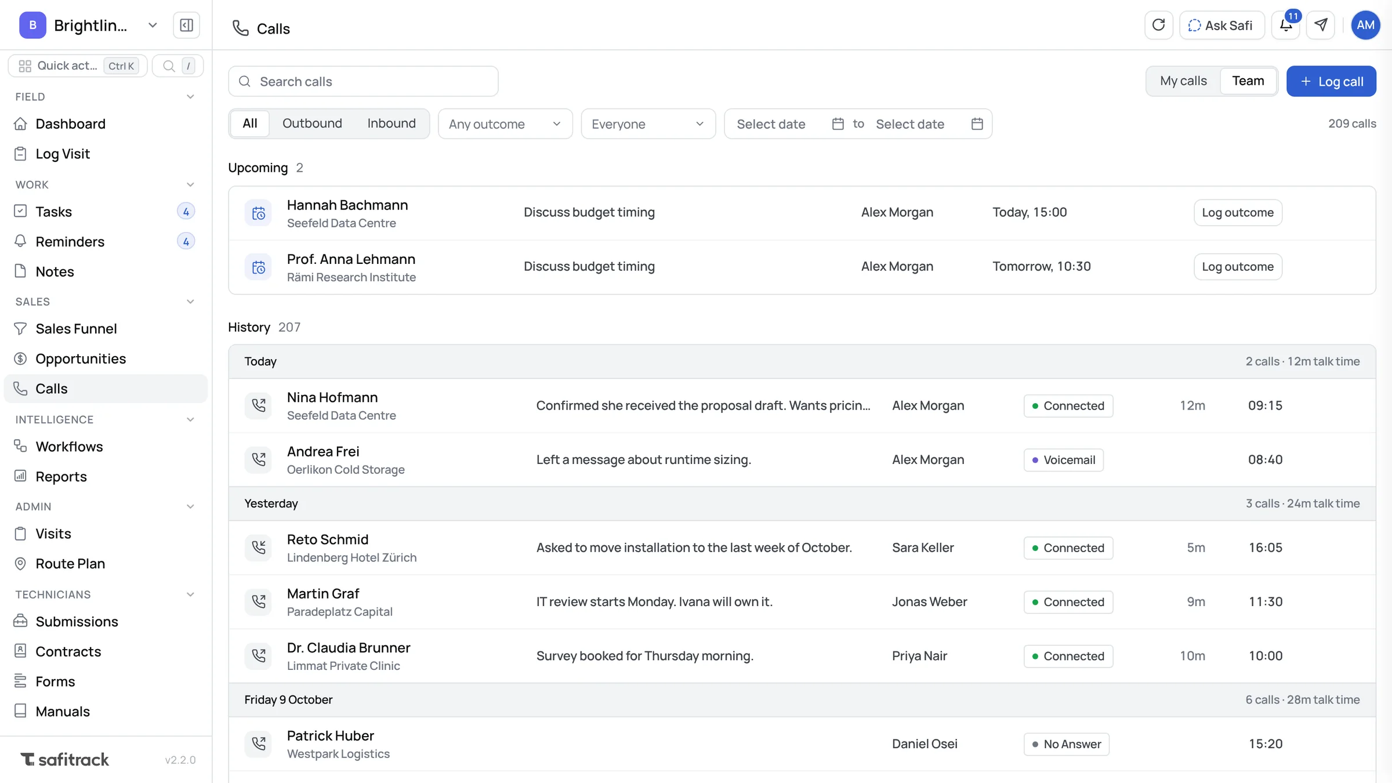Log outcome for Hannah Bachmann call
This screenshot has height=783, width=1392.
pyautogui.click(x=1238, y=212)
